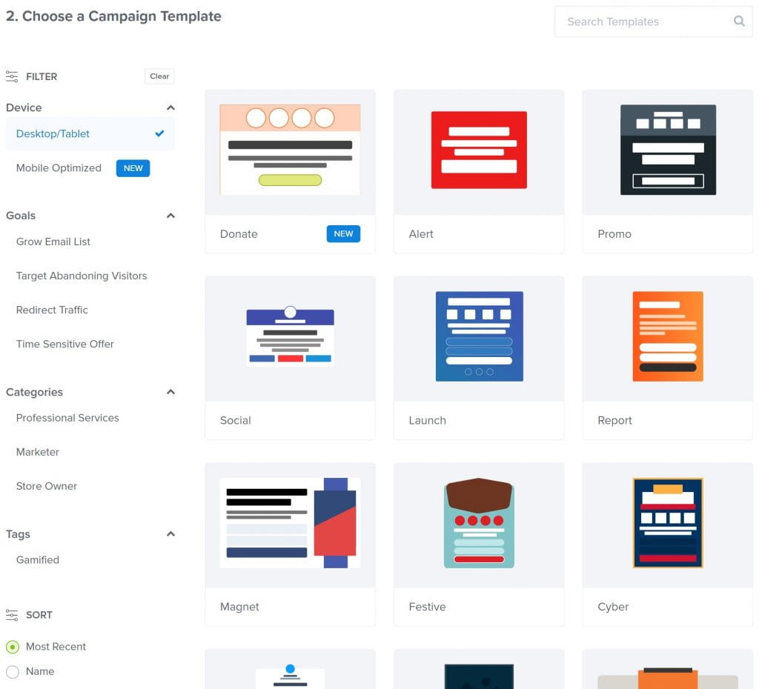
Task: Click the Filter sliders icon
Action: pos(12,76)
